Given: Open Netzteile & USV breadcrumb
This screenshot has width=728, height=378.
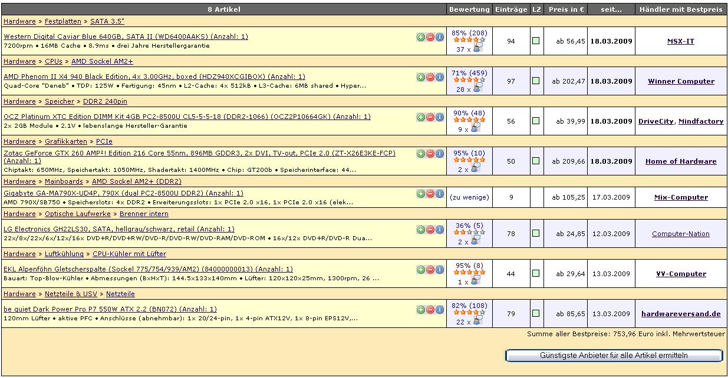Looking at the screenshot, I should click(71, 294).
